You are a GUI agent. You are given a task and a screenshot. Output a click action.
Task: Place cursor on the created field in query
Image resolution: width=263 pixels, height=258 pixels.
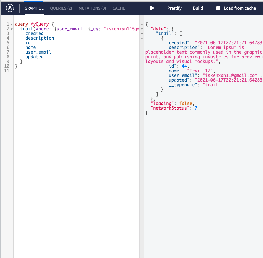coord(34,33)
